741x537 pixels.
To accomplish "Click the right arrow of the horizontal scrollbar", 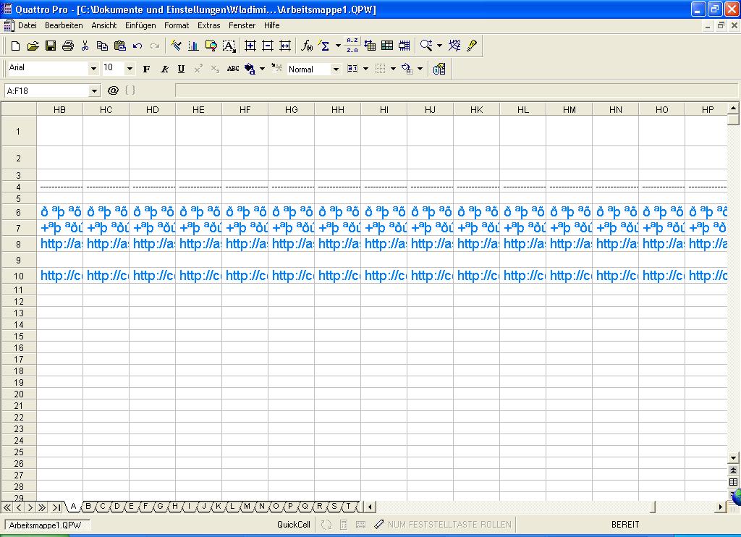I will coord(721,507).
